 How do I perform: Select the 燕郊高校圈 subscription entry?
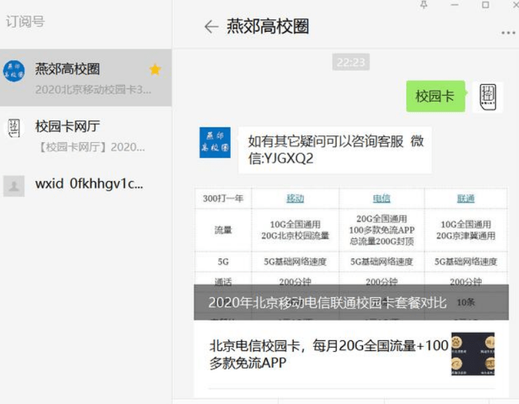(86, 78)
